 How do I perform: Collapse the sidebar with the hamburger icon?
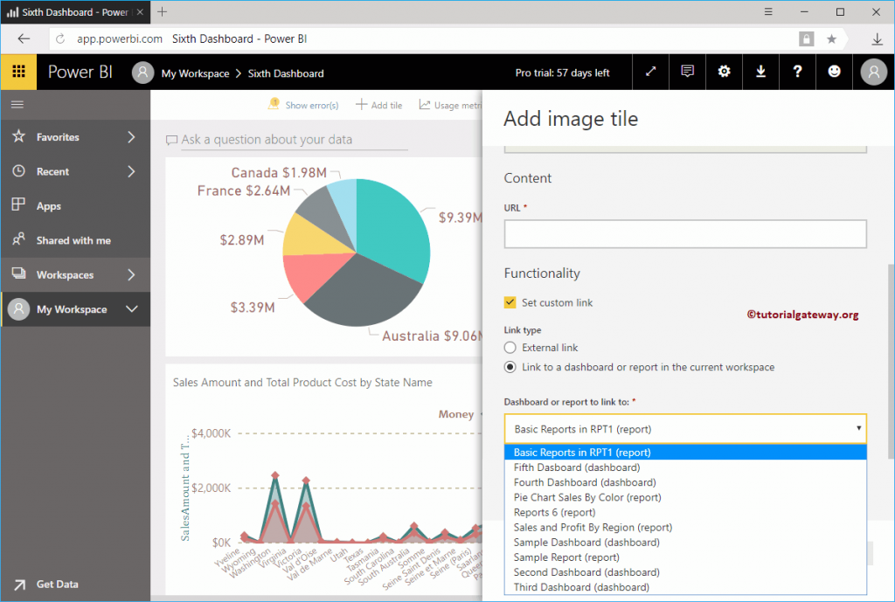pos(17,104)
